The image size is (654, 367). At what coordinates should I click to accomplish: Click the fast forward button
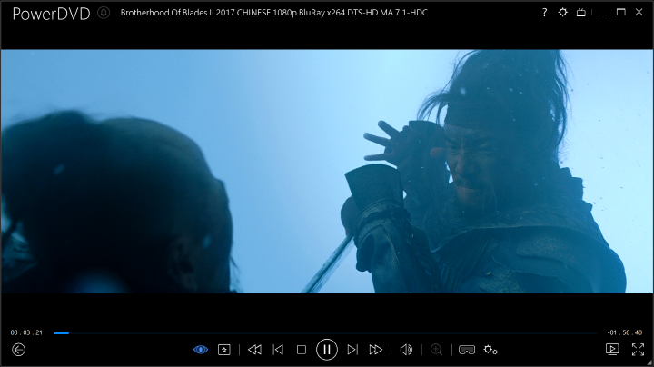(x=376, y=350)
